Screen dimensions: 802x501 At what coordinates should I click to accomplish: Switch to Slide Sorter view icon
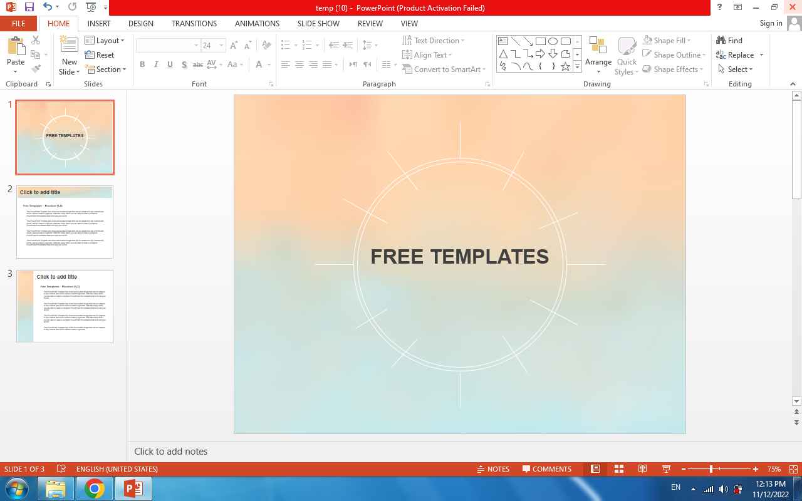click(x=618, y=469)
